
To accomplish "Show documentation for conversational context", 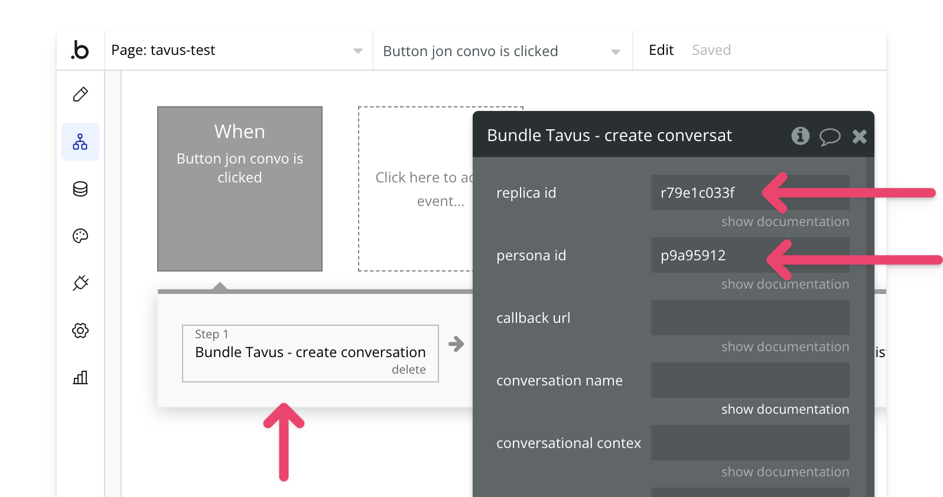I will click(x=785, y=472).
